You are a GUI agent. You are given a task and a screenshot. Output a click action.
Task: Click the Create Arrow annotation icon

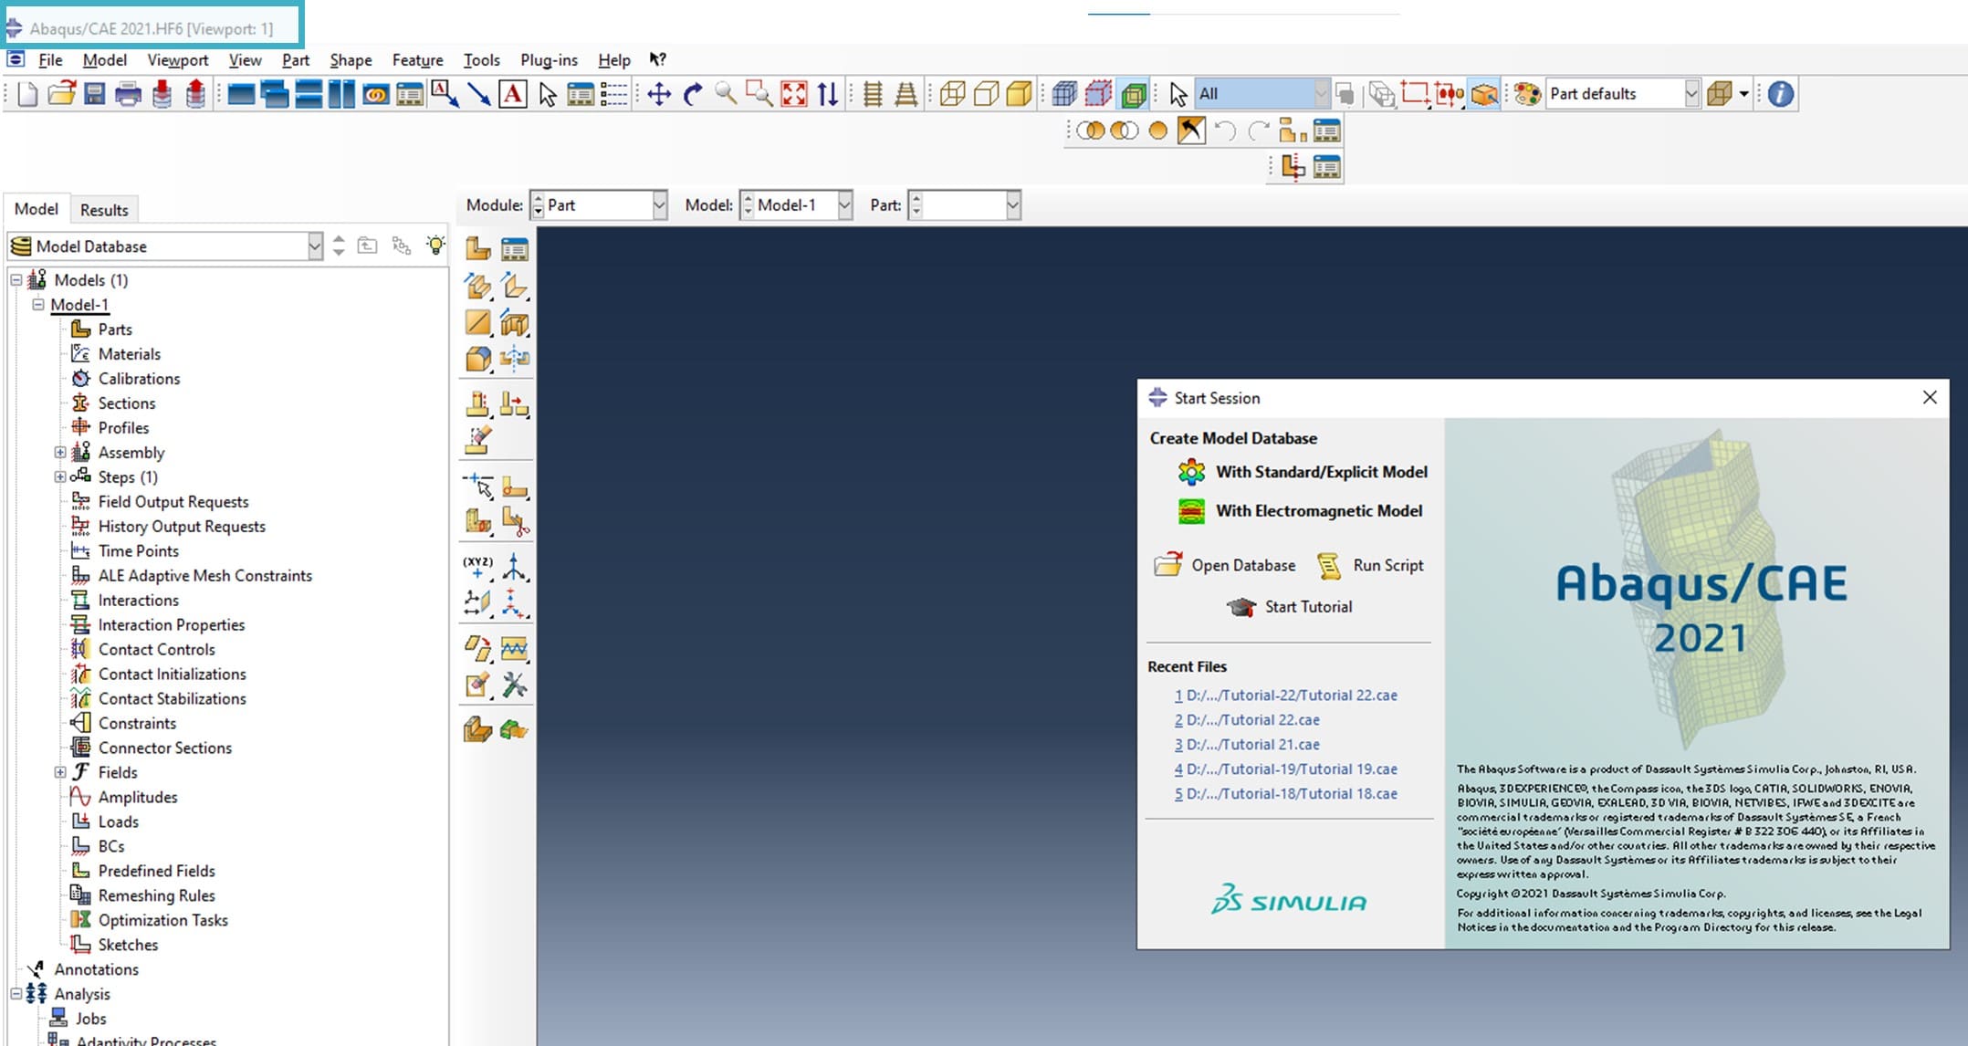pyautogui.click(x=478, y=93)
